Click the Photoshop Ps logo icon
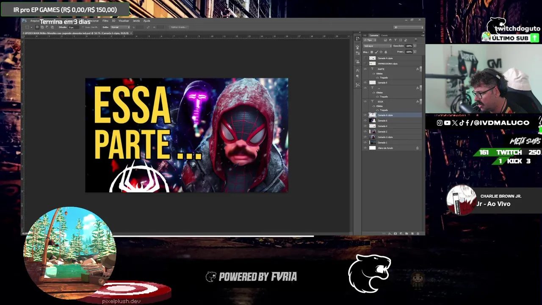The image size is (542, 305). 24,20
